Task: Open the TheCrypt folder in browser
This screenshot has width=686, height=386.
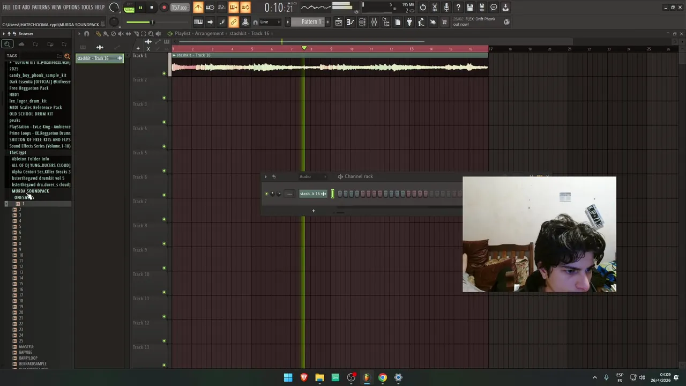Action: click(x=18, y=152)
